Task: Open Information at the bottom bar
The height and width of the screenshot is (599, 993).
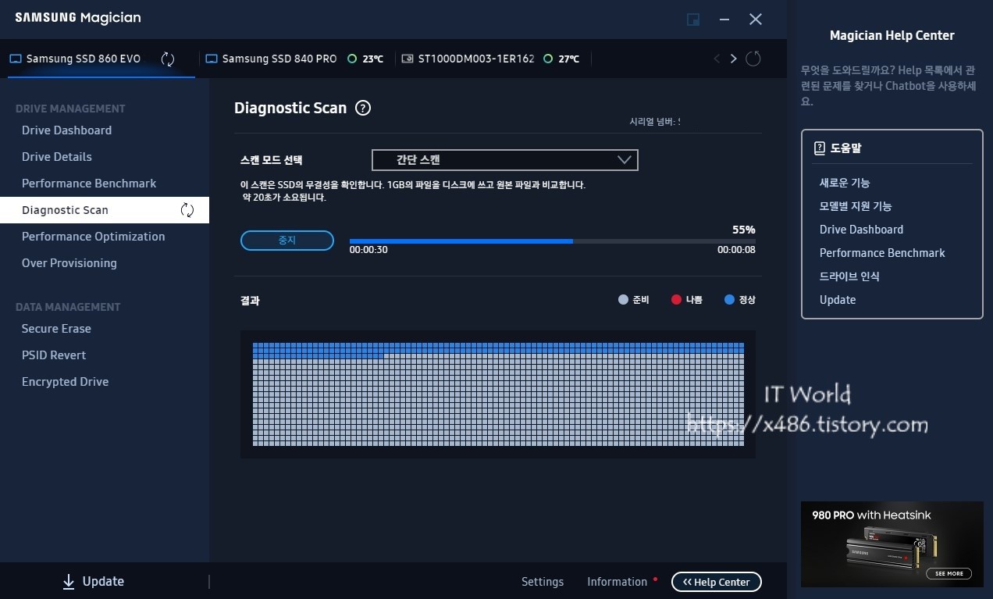Action: [618, 582]
